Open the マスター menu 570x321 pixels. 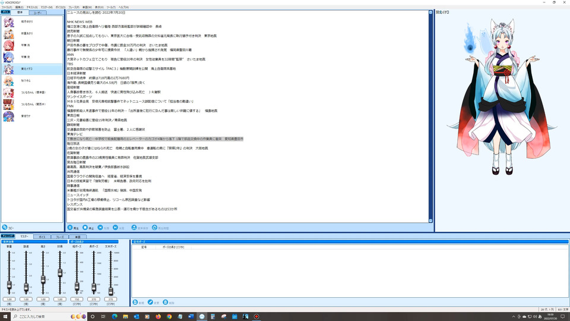click(46, 7)
